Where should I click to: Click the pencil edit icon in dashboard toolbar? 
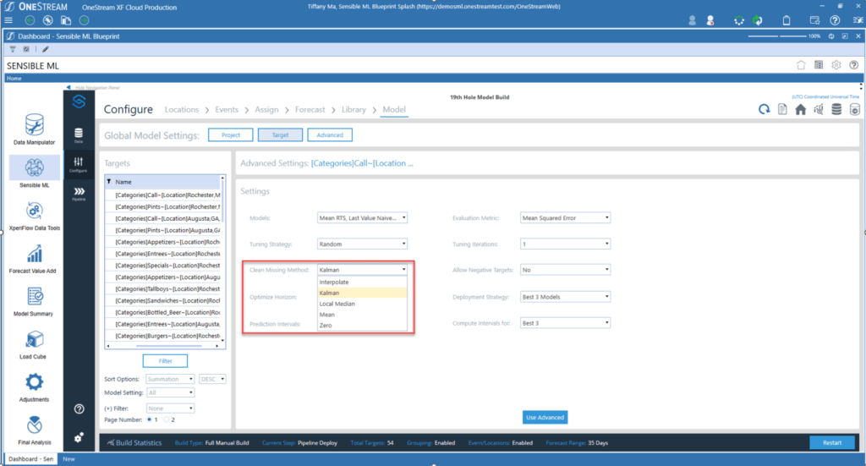[46, 49]
